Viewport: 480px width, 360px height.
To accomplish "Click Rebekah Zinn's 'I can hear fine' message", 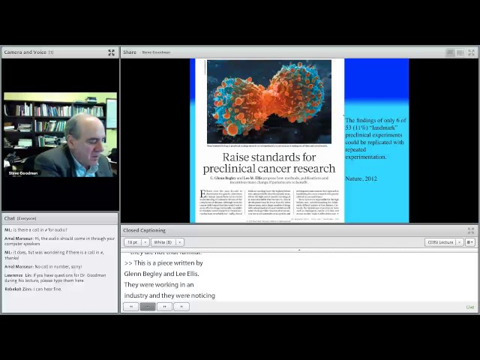I will [33, 289].
